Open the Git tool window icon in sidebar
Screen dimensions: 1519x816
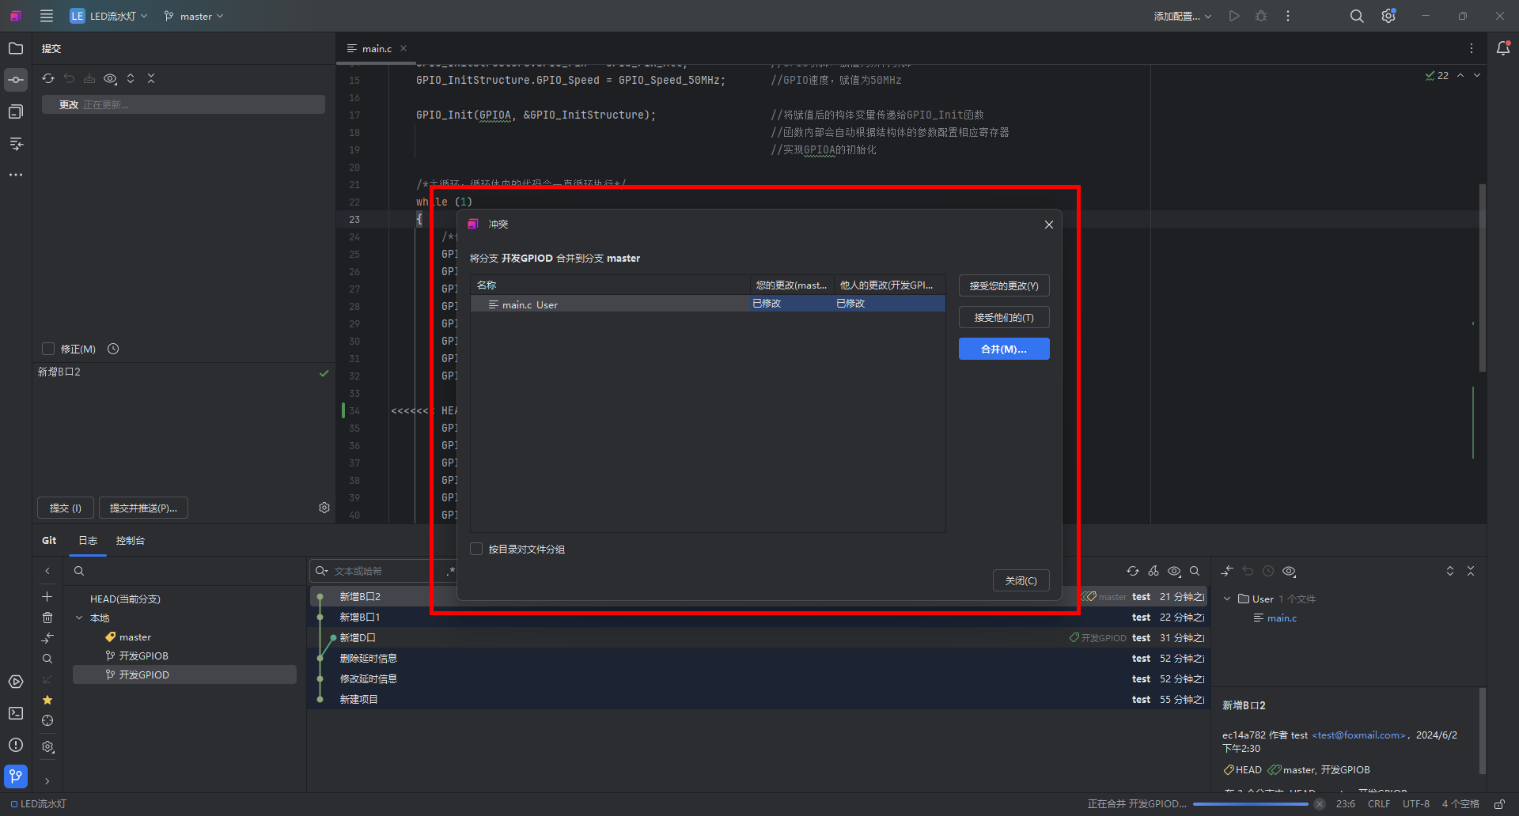[16, 776]
